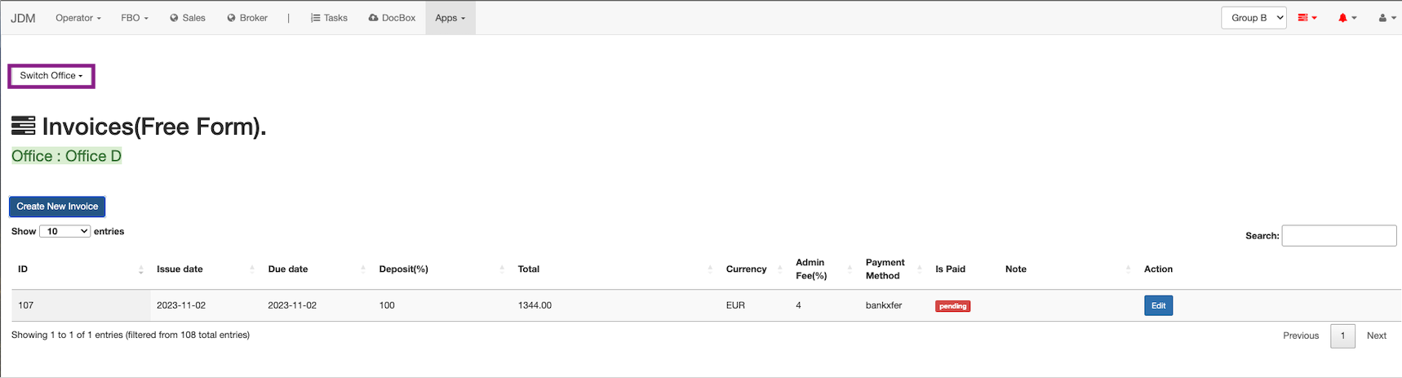This screenshot has height=378, width=1402.
Task: Expand the Switch Office dropdown
Action: tap(51, 76)
